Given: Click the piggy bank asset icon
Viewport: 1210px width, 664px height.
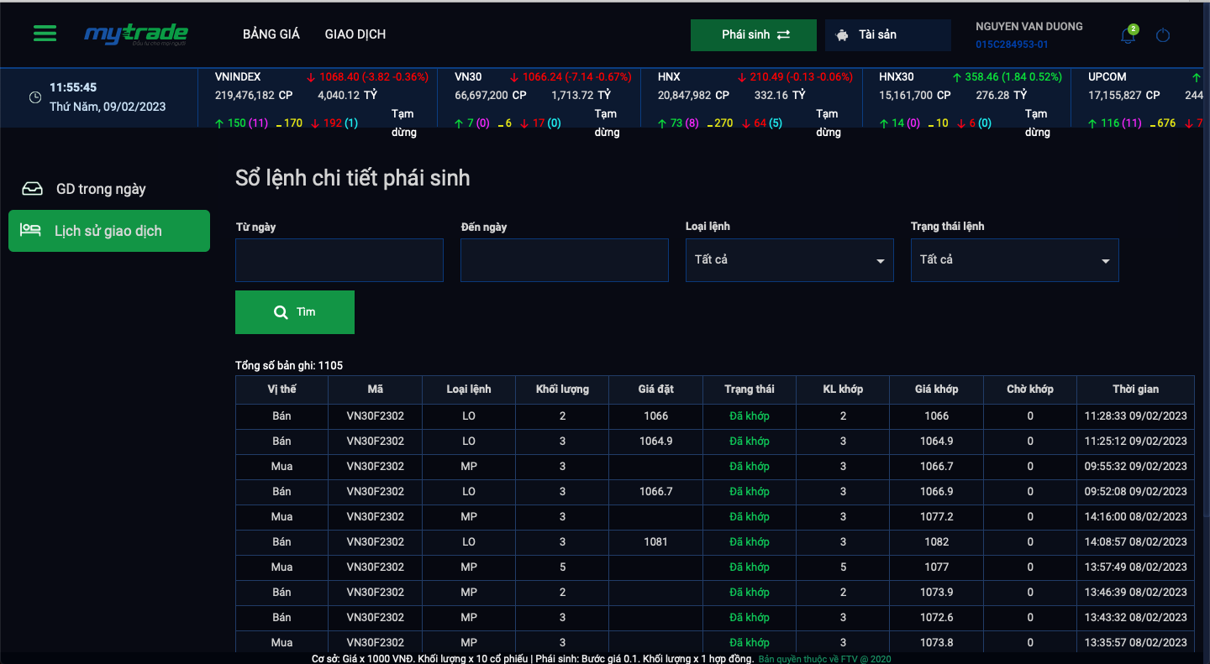Looking at the screenshot, I should click(x=843, y=35).
